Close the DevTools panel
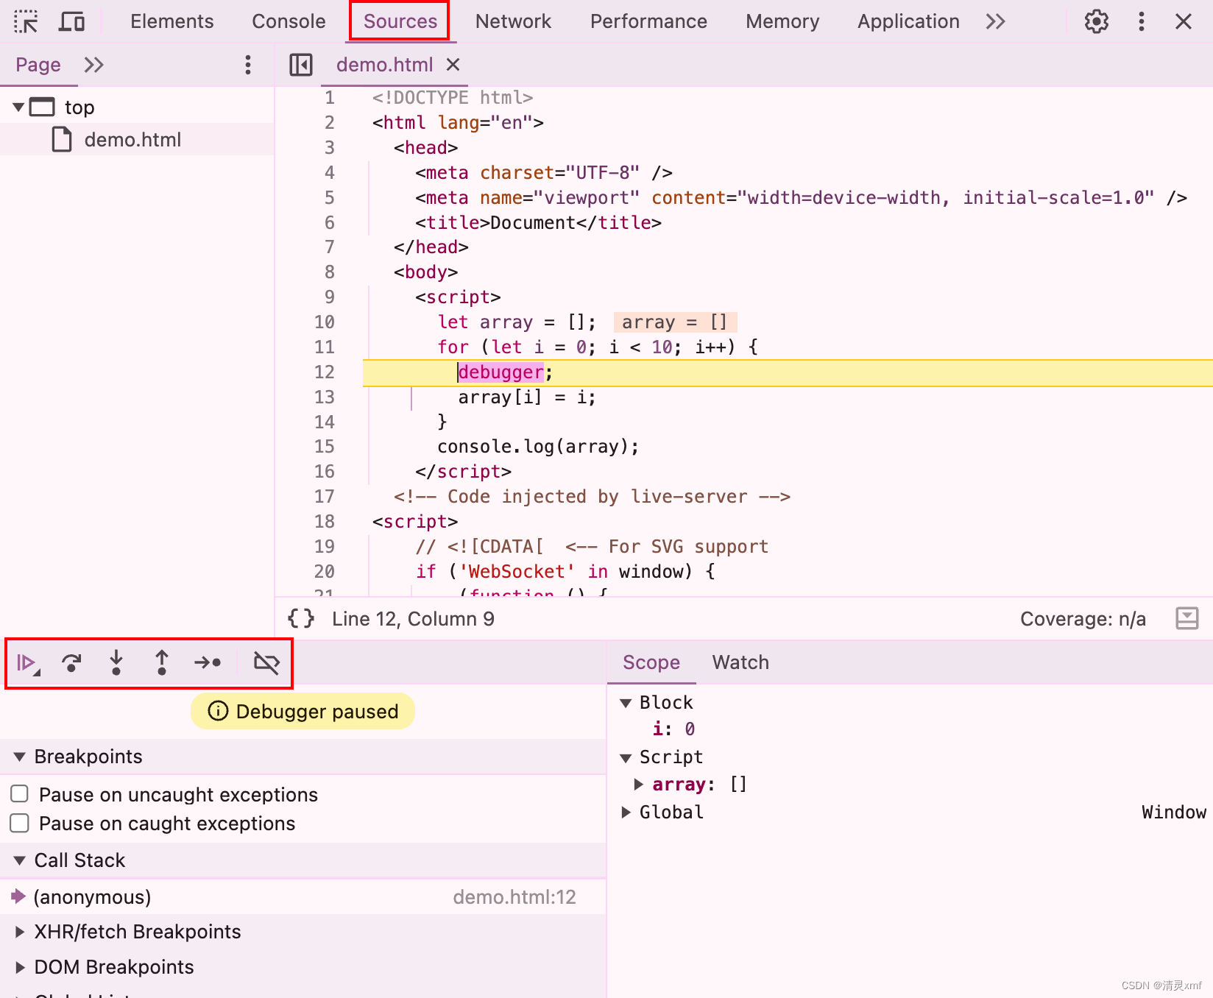1213x998 pixels. (1184, 21)
